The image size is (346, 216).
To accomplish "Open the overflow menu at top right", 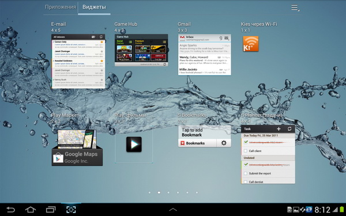I will (295, 7).
